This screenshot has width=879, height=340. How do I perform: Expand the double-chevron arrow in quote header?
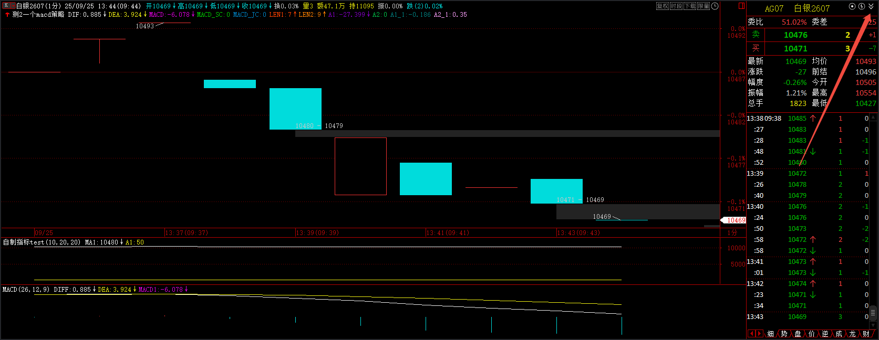pos(871,7)
